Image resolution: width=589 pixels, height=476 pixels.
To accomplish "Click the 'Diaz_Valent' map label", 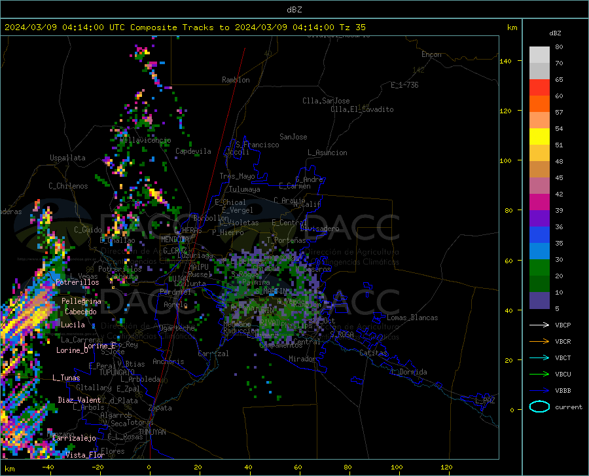I will [x=79, y=400].
